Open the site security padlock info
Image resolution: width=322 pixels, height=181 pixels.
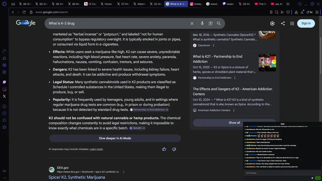pyautogui.click(x=31, y=12)
